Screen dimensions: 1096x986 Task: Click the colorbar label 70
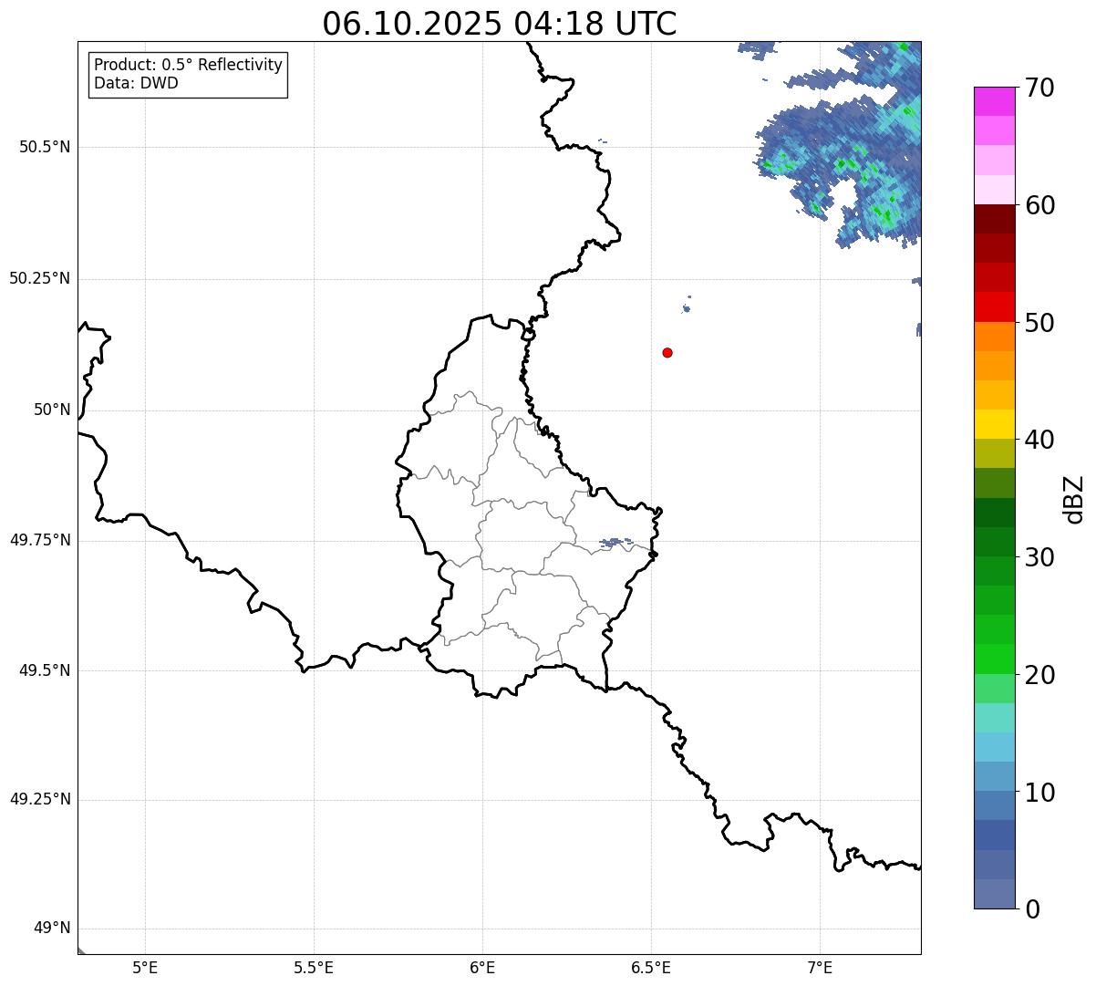pyautogui.click(x=1039, y=88)
